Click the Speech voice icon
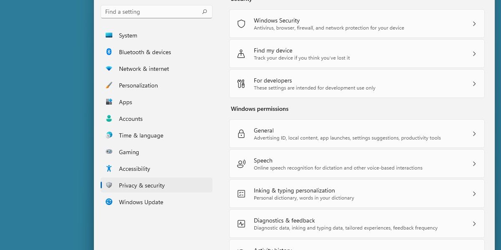Image resolution: width=501 pixels, height=250 pixels. pyautogui.click(x=241, y=164)
